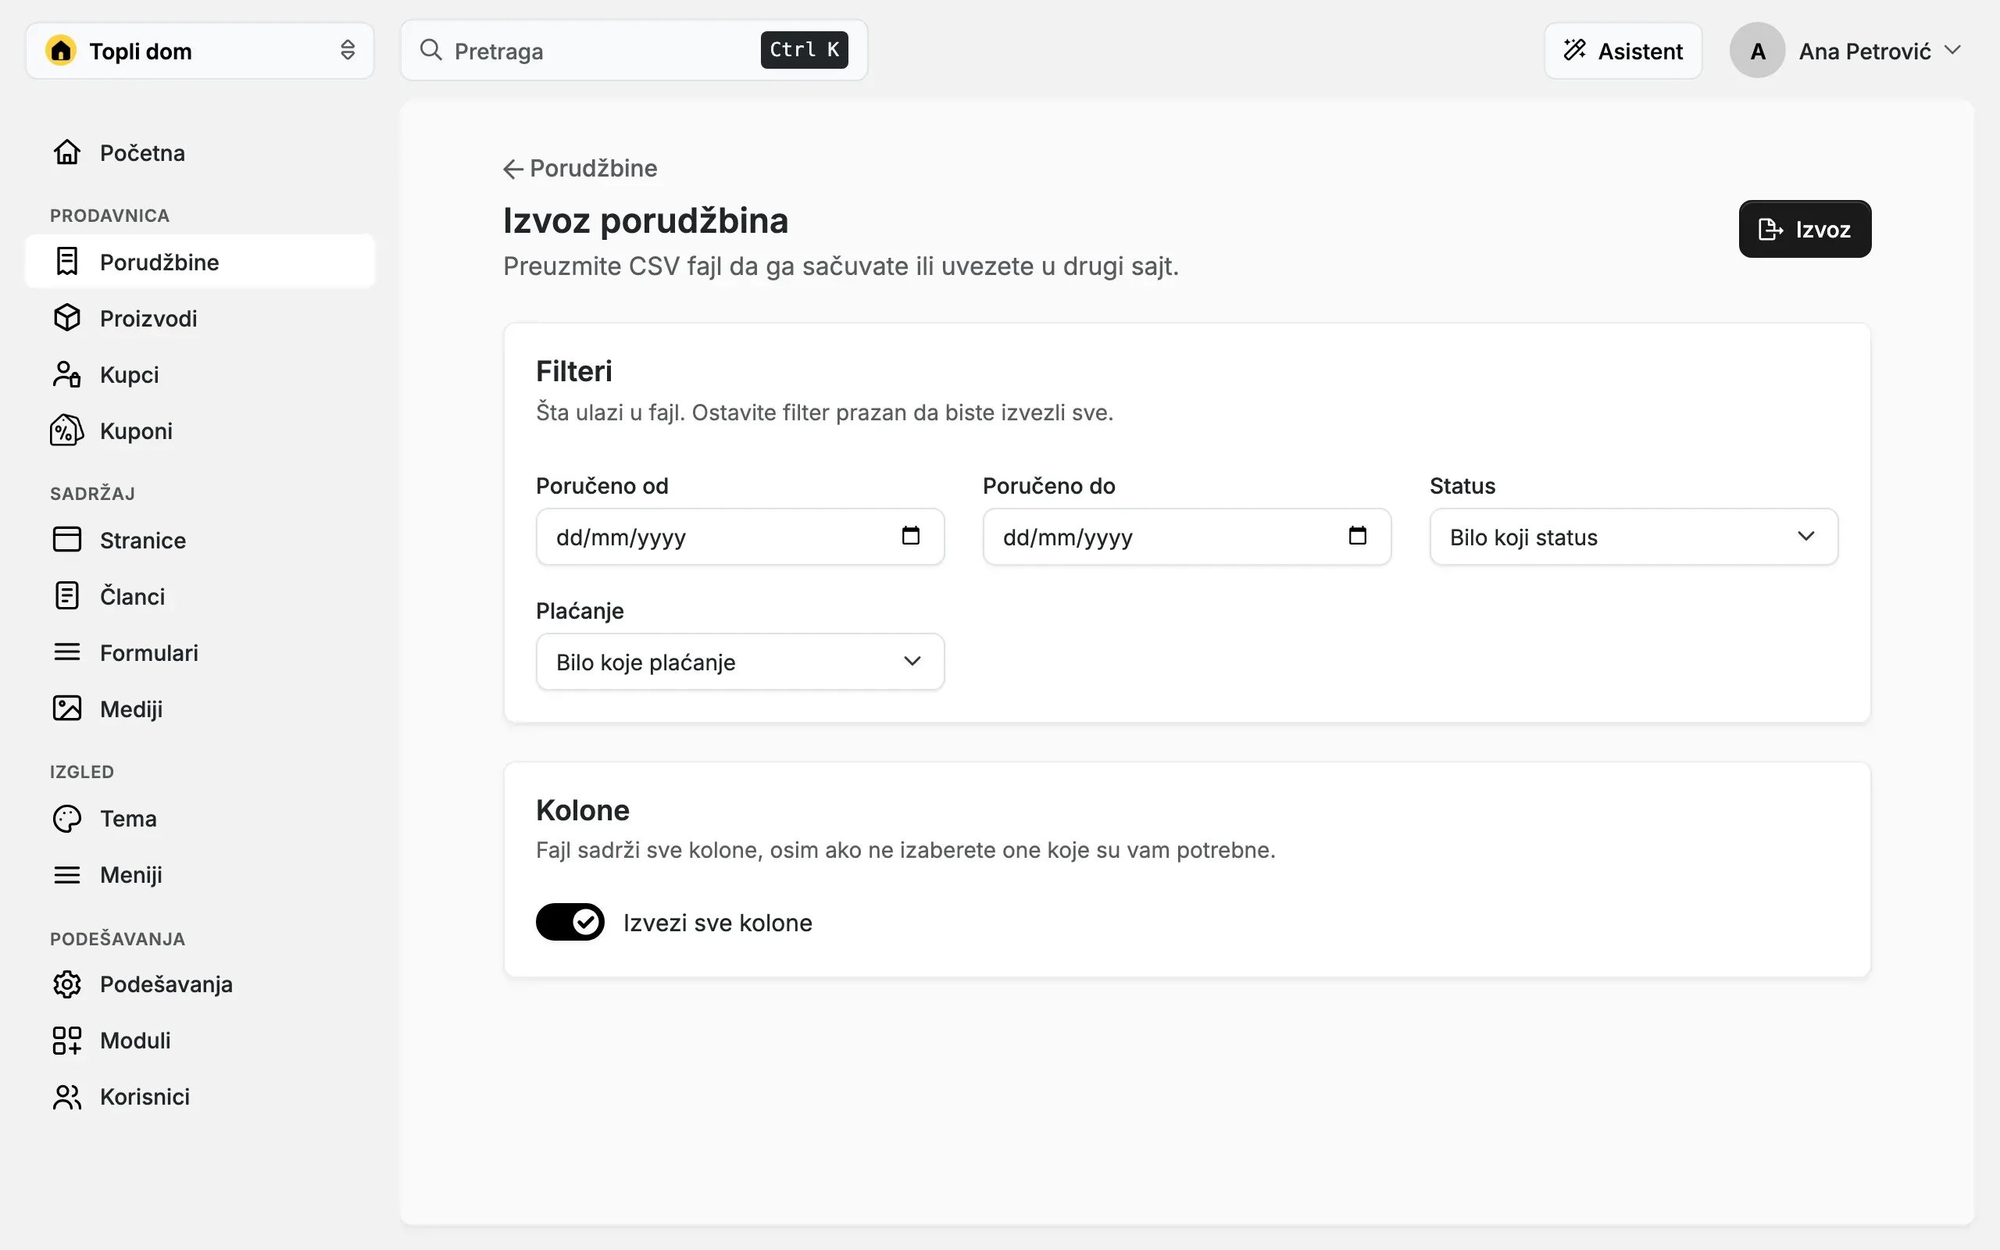Open the Kupci section
Image resolution: width=2000 pixels, height=1250 pixels.
(200, 373)
